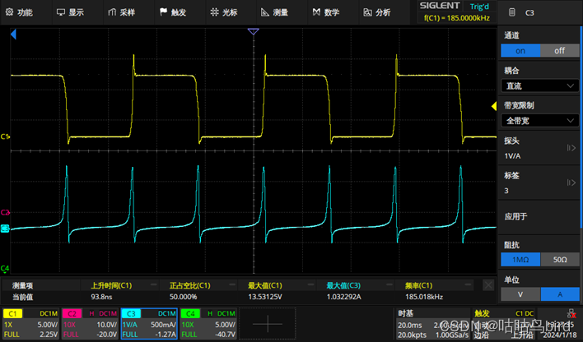Click the 触发 flag icon
This screenshot has width=583, height=342.
point(163,12)
